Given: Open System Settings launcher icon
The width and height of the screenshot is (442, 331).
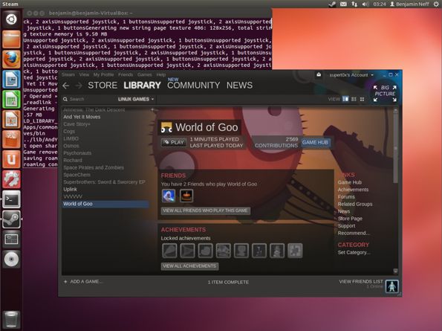Looking at the screenshot, I should pos(11,179).
